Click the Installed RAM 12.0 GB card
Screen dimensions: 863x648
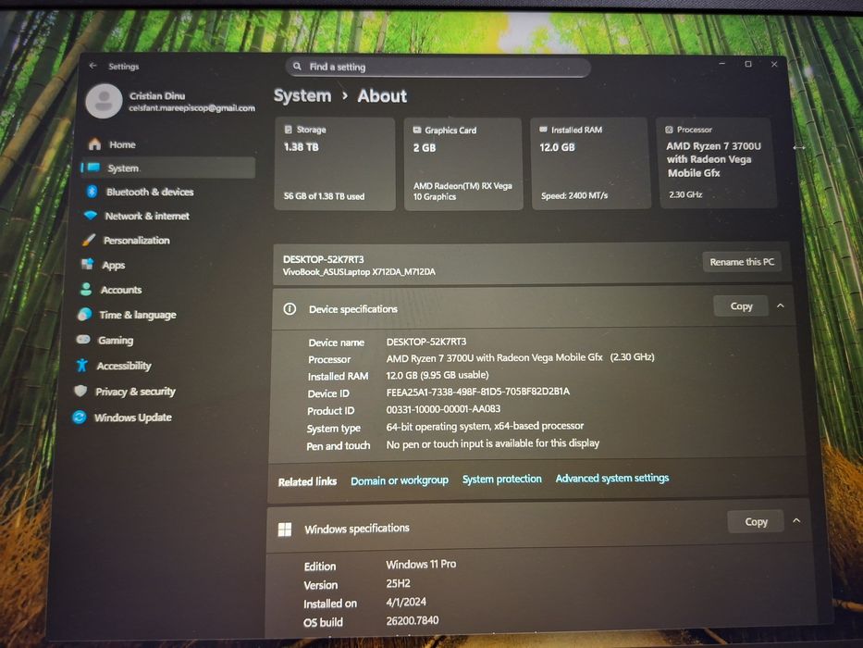tap(590, 163)
